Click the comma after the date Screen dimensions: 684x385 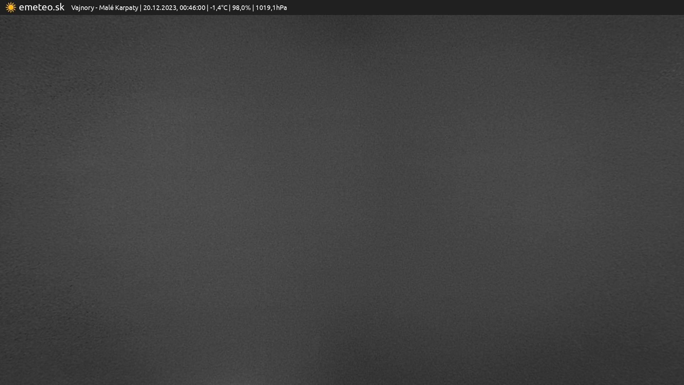point(177,10)
